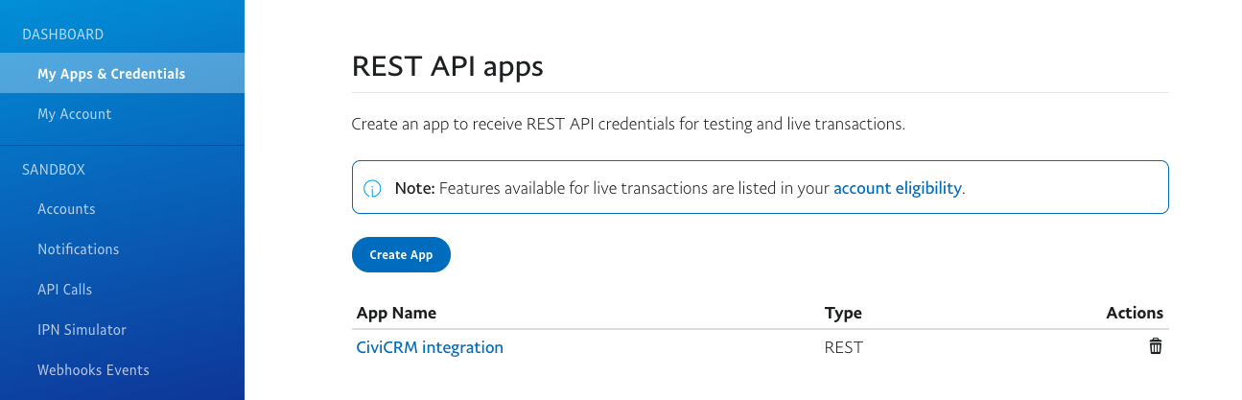Image resolution: width=1242 pixels, height=400 pixels.
Task: Open the IPN Simulator
Action: point(82,330)
